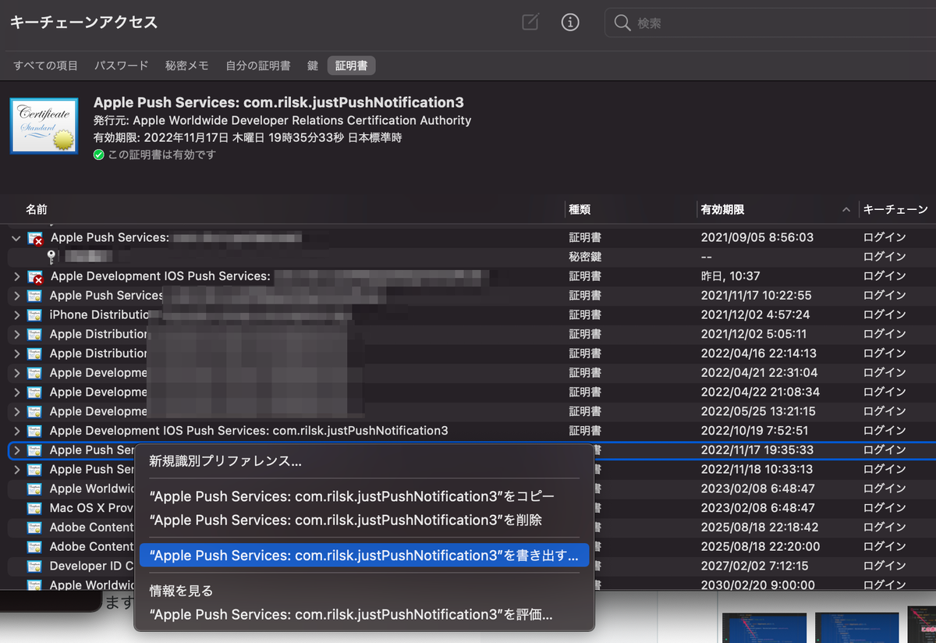Choose the を評価... context menu item
936x643 pixels.
(x=364, y=615)
